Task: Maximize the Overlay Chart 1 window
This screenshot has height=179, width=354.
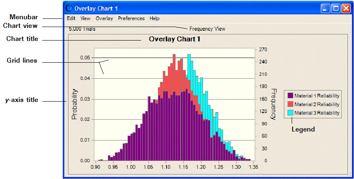Action: pos(336,9)
